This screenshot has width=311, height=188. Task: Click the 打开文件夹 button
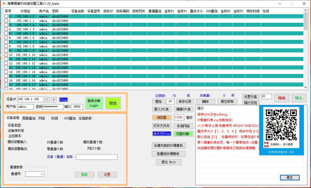[x=161, y=126]
